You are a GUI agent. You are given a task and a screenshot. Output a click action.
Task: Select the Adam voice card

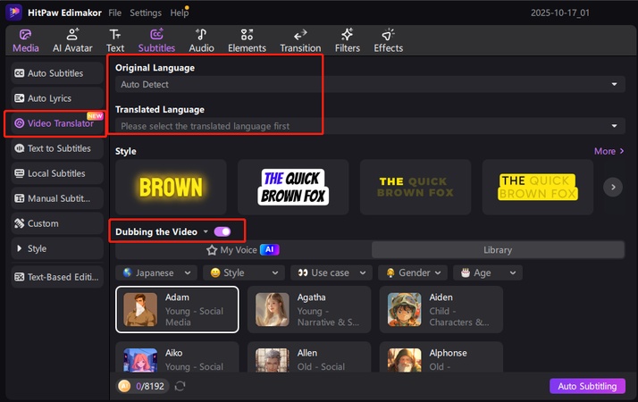tap(177, 309)
